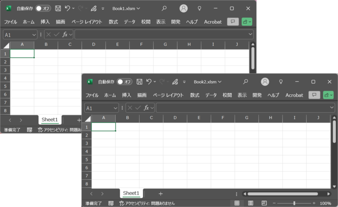Switch to Page Layout view in status bar
The height and width of the screenshot is (207, 338).
pyautogui.click(x=250, y=203)
